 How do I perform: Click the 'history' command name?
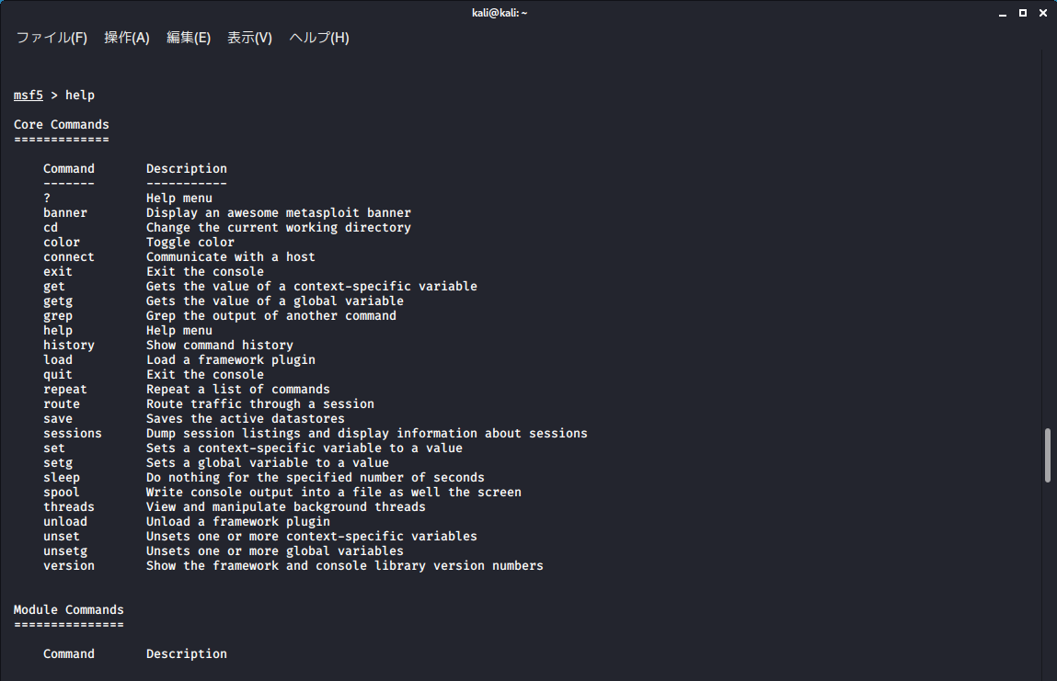(69, 346)
